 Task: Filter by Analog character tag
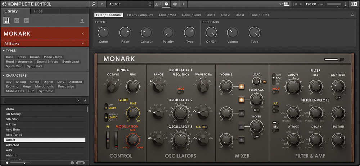(x=21, y=82)
